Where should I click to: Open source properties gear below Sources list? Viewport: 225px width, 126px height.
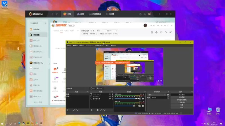tap(98, 110)
